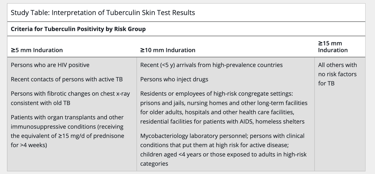Viewport: 375px width, 174px height.
Task: Click the ≥15 mm Induration column header
Action: (333, 47)
